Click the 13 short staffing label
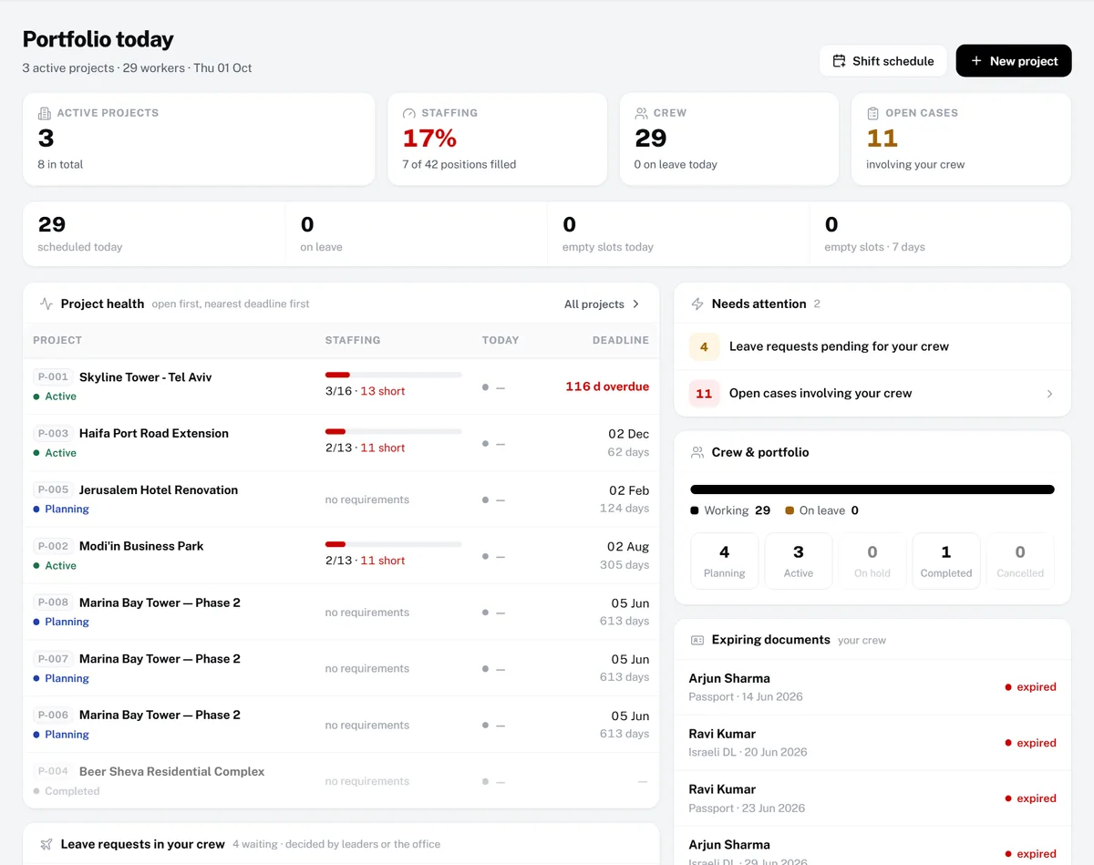Screen dimensions: 1094x865 [x=383, y=391]
